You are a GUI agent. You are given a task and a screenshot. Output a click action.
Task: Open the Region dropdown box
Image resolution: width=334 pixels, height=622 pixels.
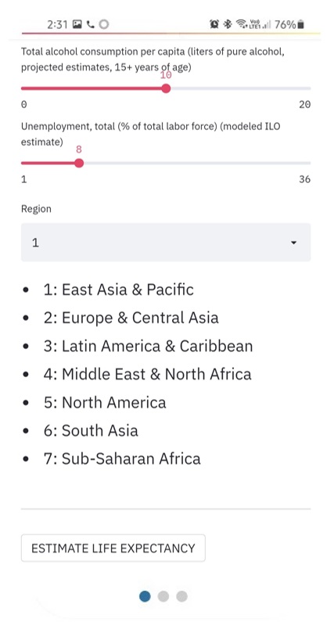pyautogui.click(x=166, y=243)
